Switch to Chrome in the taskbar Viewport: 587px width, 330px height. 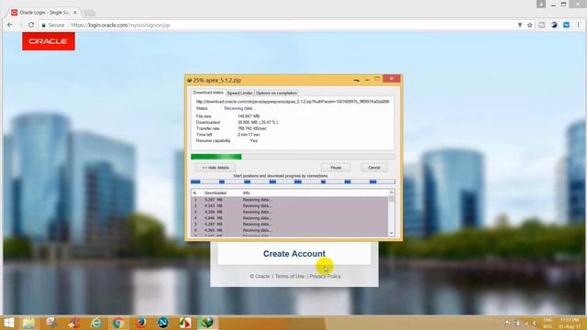click(x=118, y=323)
